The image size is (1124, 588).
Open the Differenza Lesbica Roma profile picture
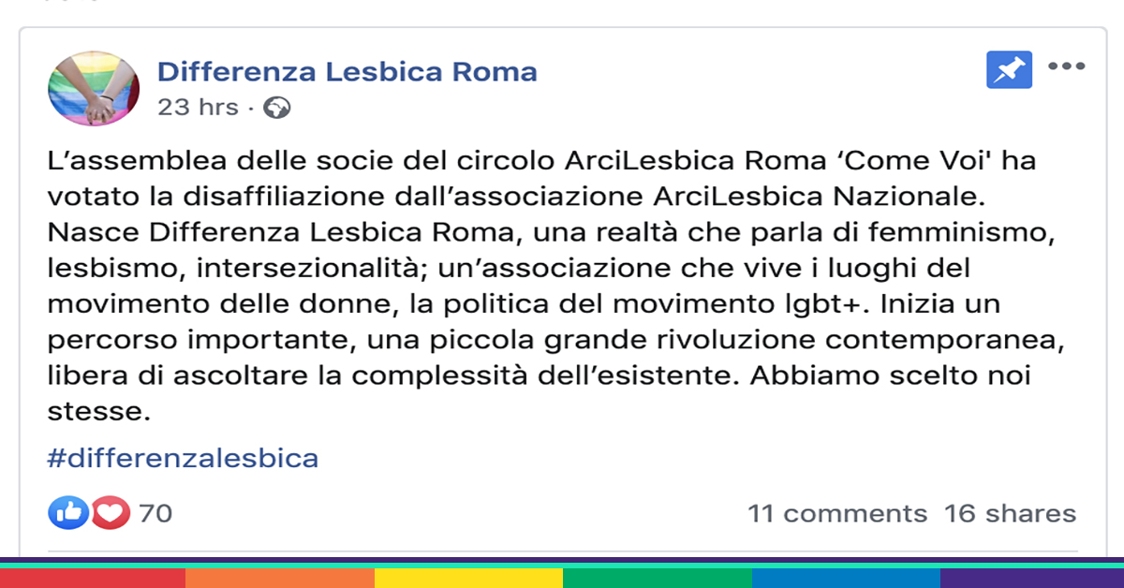[x=94, y=90]
